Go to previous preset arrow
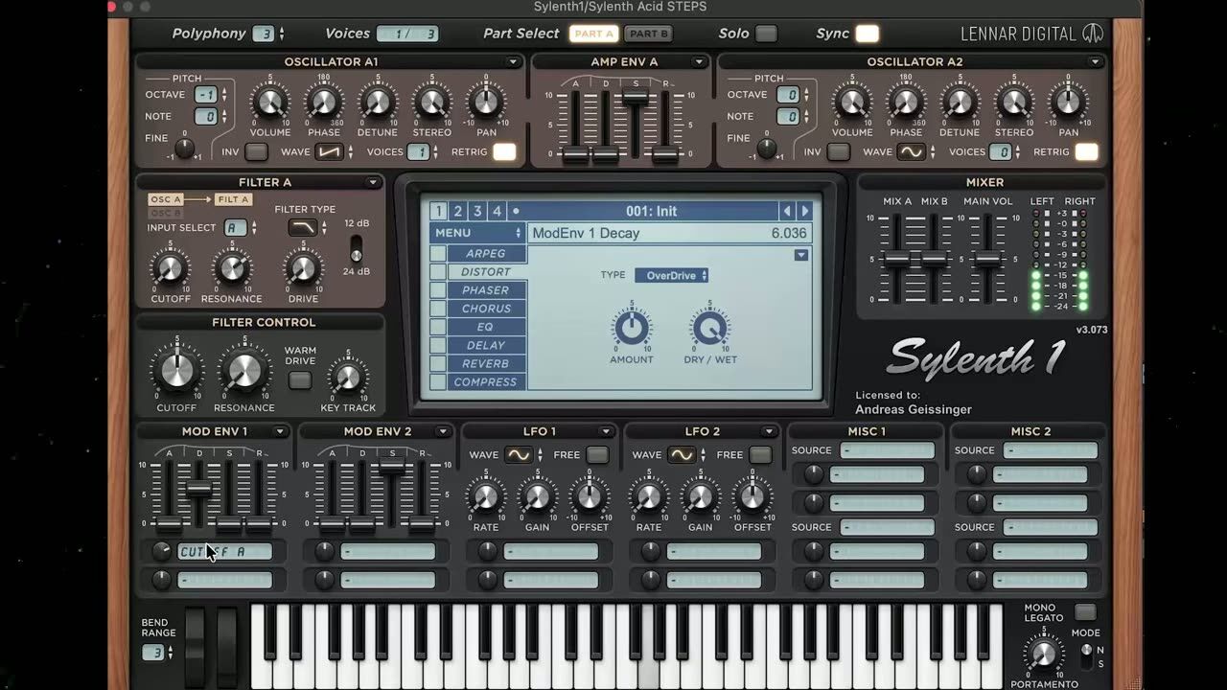 [788, 211]
